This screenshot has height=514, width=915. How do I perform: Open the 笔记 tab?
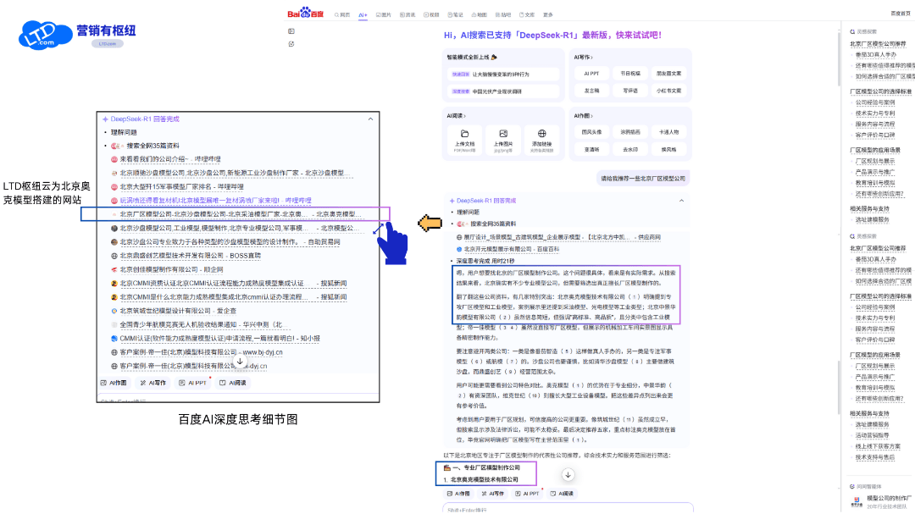(x=455, y=14)
